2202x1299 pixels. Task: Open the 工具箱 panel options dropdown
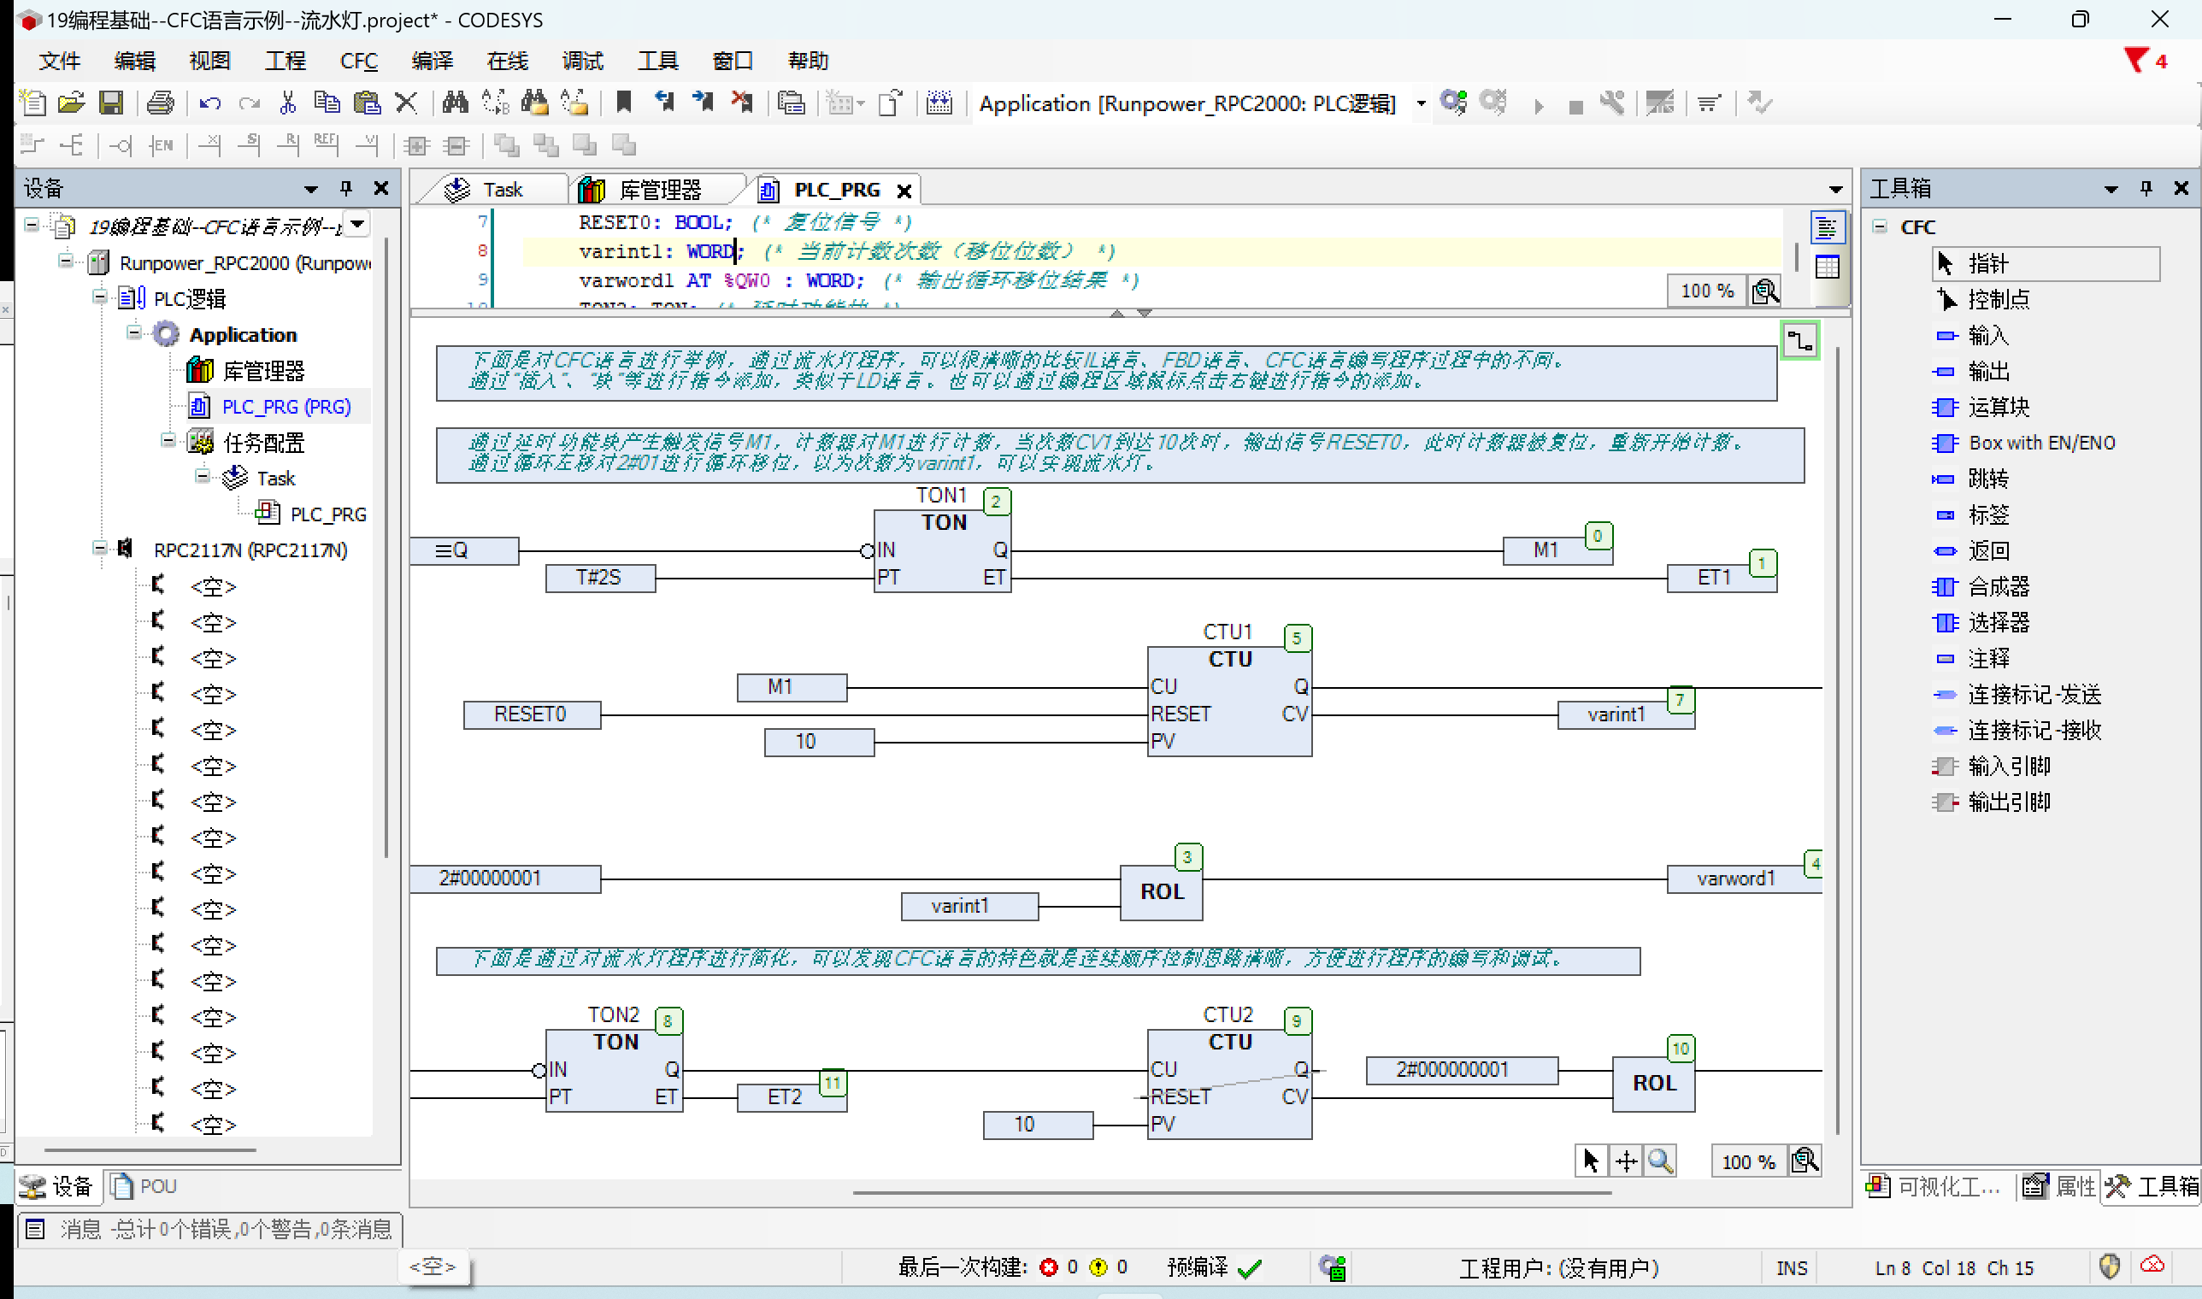click(2111, 189)
